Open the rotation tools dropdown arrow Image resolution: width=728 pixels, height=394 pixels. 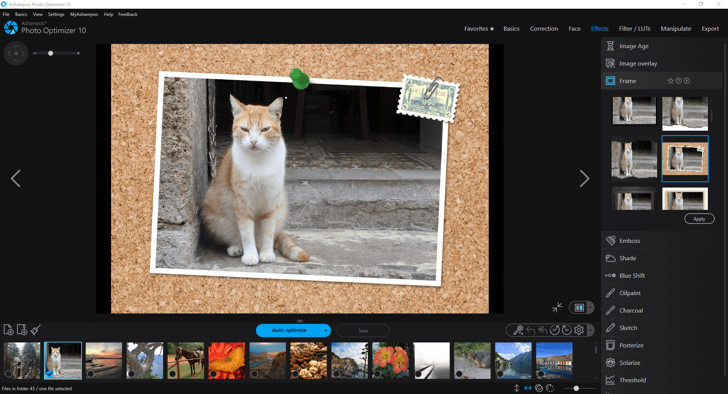pos(590,330)
